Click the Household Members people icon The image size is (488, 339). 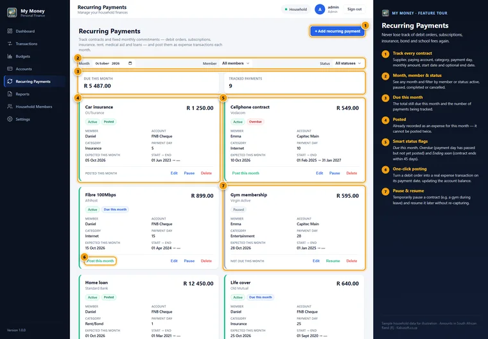point(10,106)
